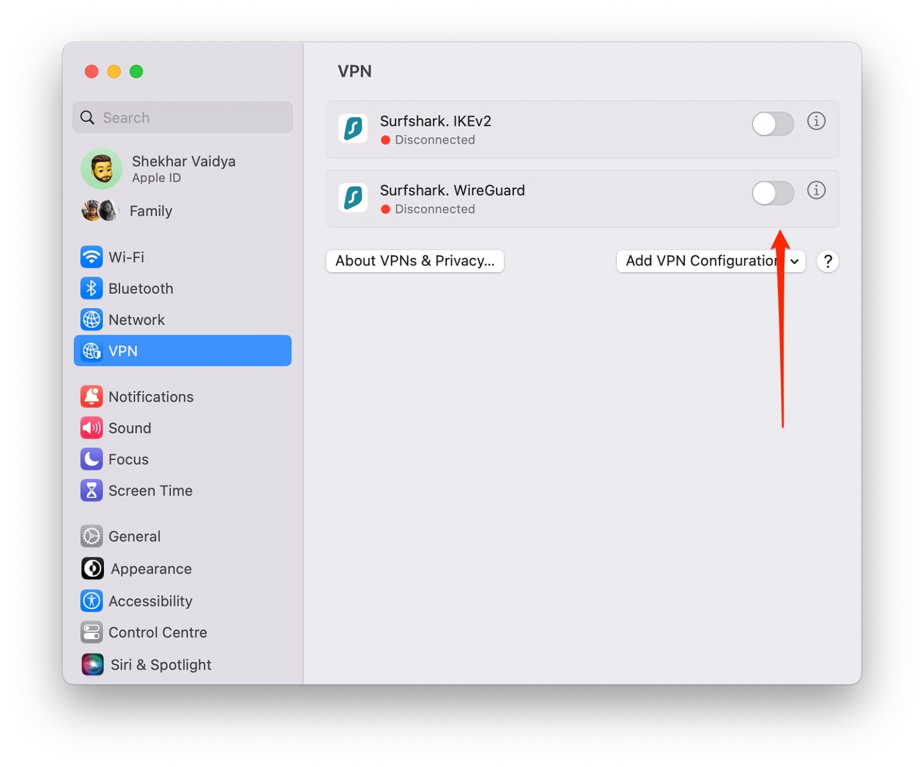924x767 pixels.
Task: Click the Disconnected status under WireGuard
Action: tap(428, 209)
